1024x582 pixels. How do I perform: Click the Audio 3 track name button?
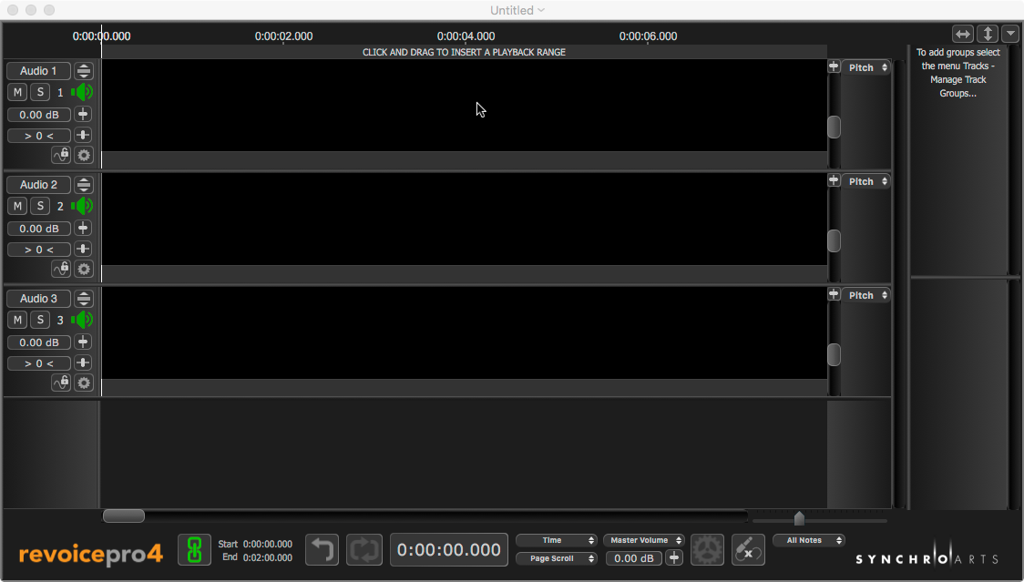point(38,299)
